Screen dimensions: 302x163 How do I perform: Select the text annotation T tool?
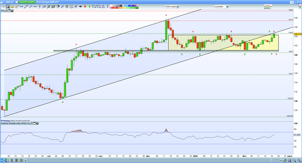point(71,7)
